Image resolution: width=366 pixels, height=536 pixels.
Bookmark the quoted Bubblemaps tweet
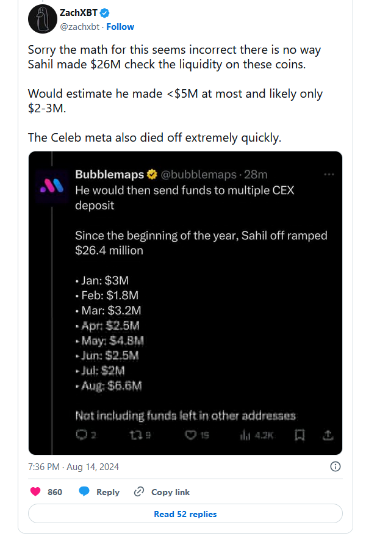coord(300,435)
